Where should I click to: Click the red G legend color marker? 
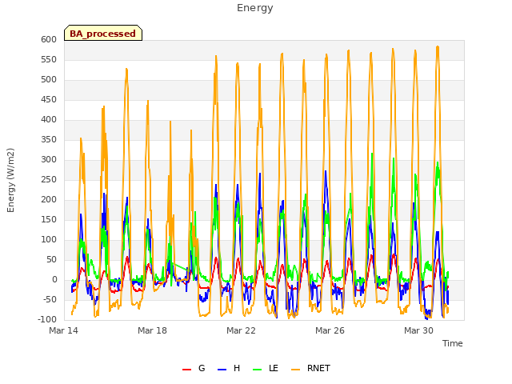(x=186, y=370)
